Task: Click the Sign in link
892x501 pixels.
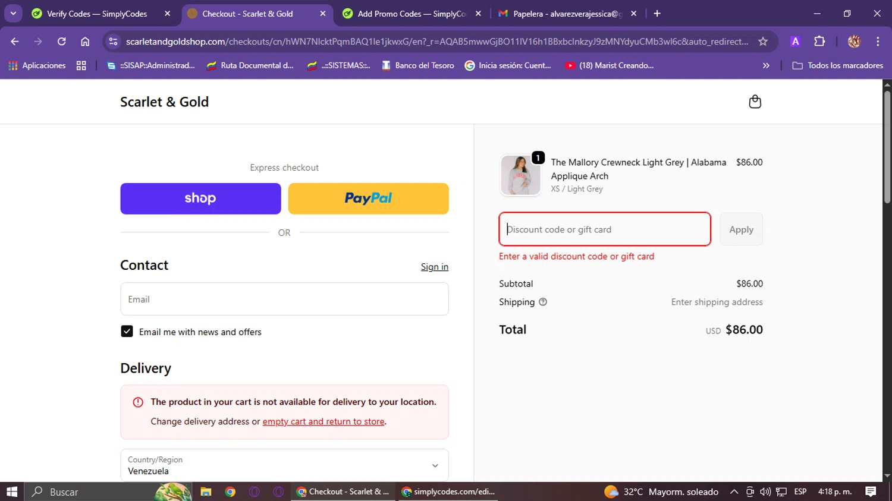Action: [x=435, y=267]
